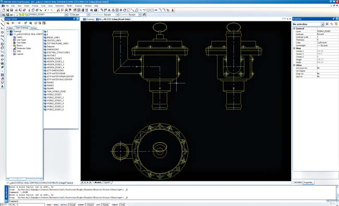Select THIN_VISIBLE_EDGE layer in the list

(56, 91)
